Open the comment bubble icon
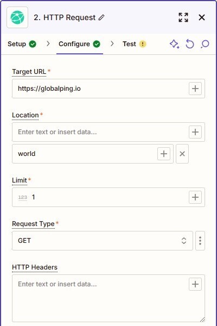 coord(205,44)
